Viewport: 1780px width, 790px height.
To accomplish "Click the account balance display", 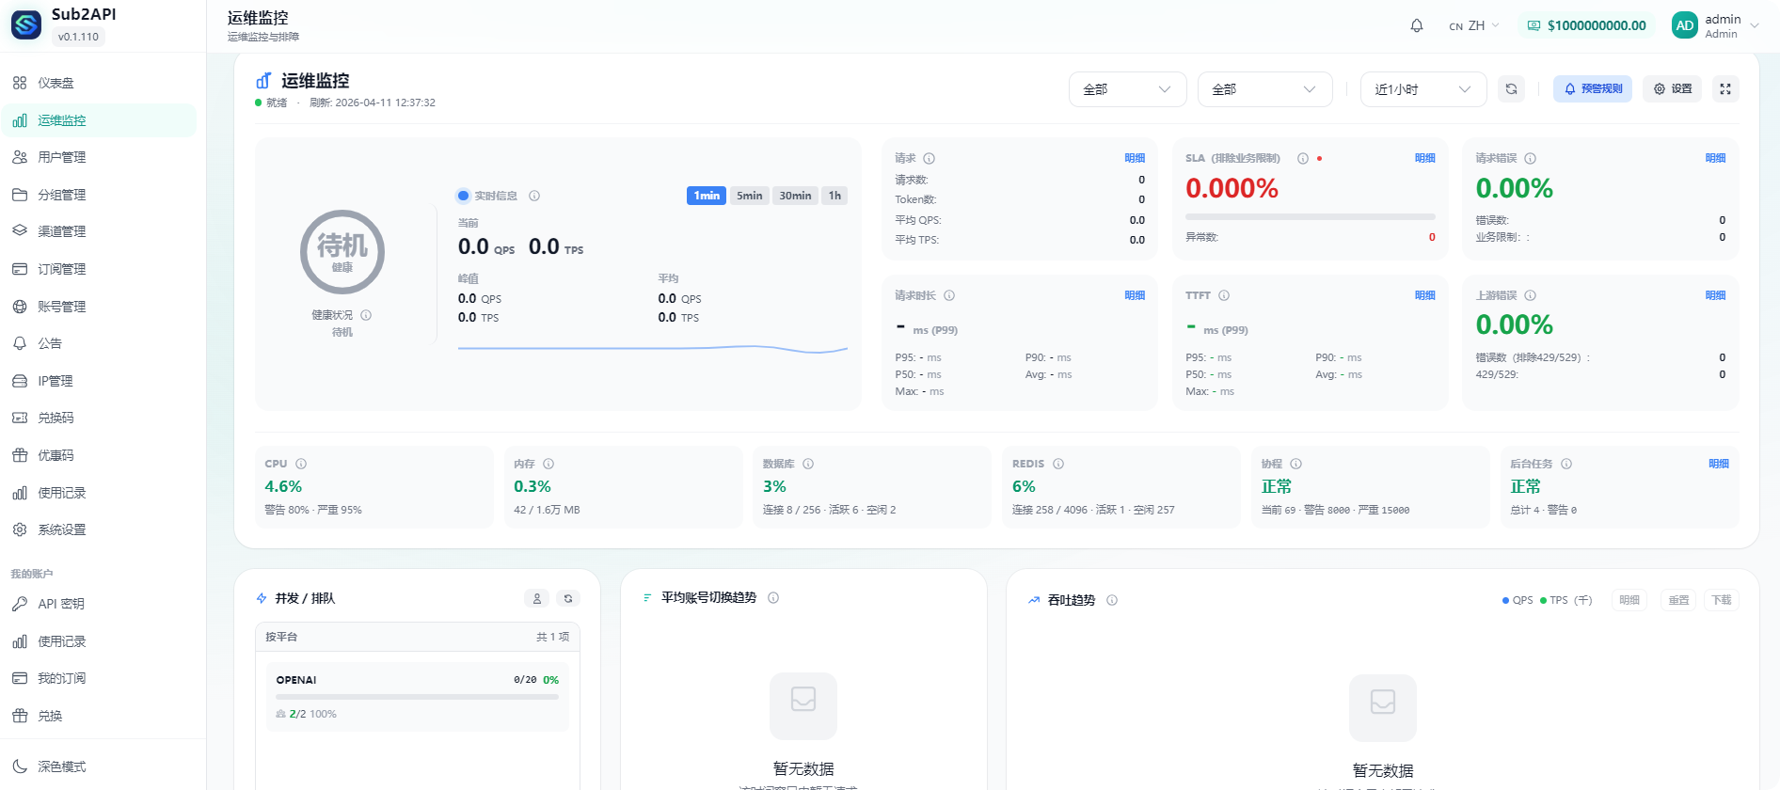I will (1586, 25).
